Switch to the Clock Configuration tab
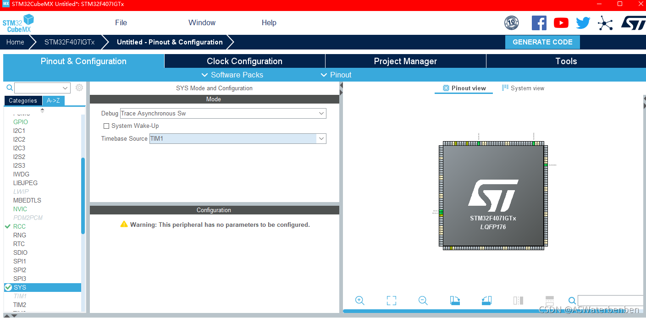 click(x=245, y=61)
